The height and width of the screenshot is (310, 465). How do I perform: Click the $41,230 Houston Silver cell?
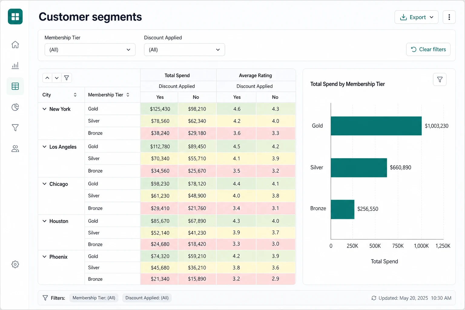pos(197,233)
